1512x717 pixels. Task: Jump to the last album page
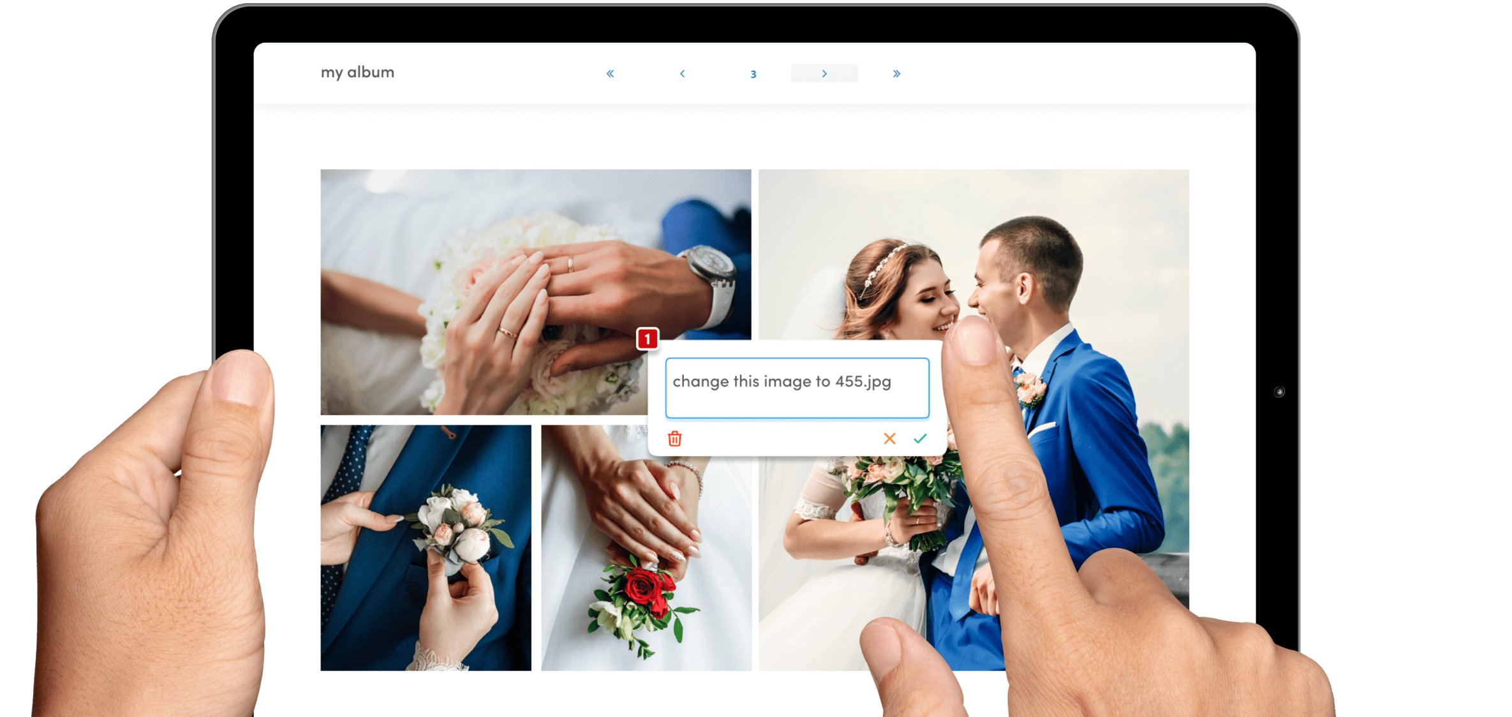[x=896, y=74]
